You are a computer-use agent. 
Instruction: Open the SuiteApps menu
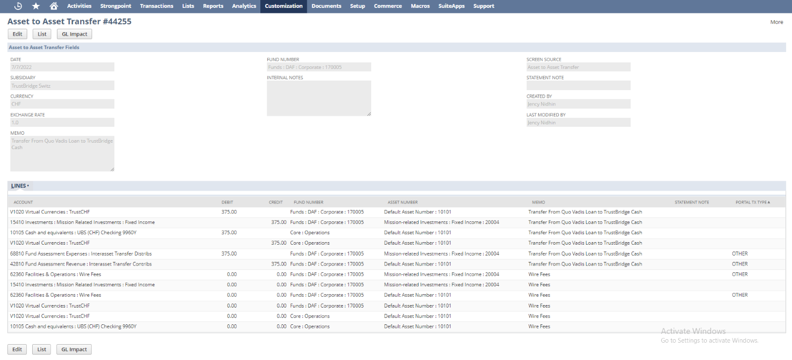click(x=451, y=6)
